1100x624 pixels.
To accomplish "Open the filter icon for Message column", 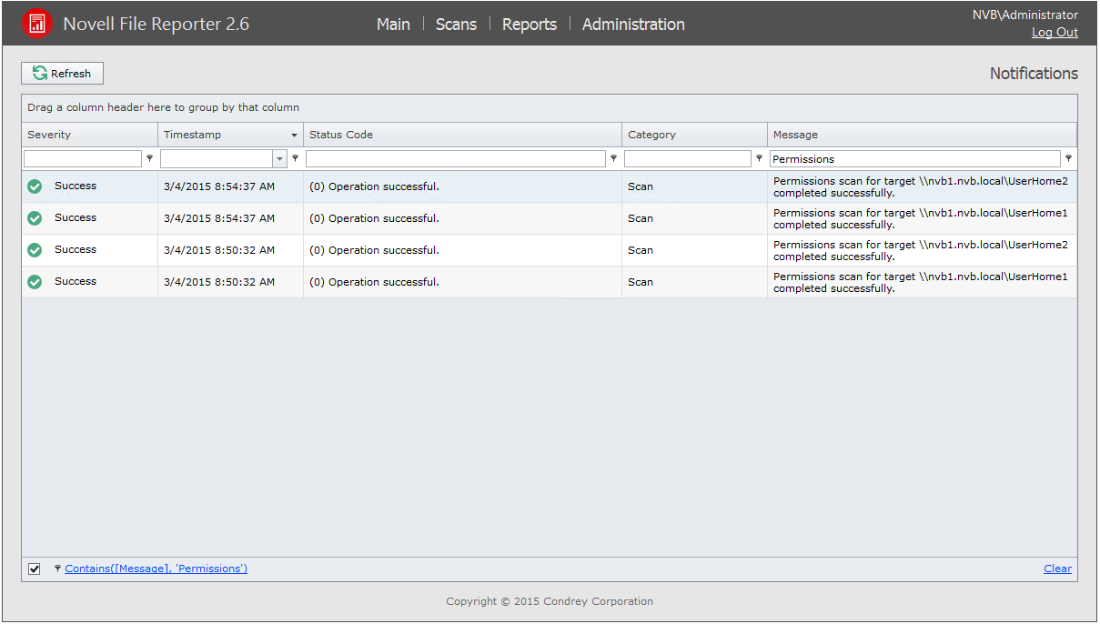I will 1068,158.
